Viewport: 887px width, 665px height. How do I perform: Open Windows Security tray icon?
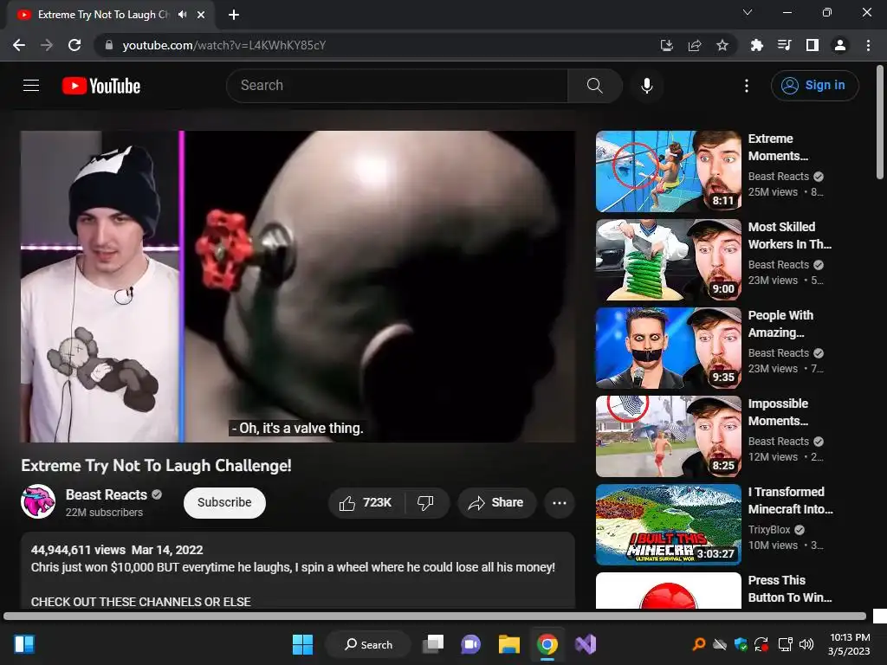[x=741, y=644]
